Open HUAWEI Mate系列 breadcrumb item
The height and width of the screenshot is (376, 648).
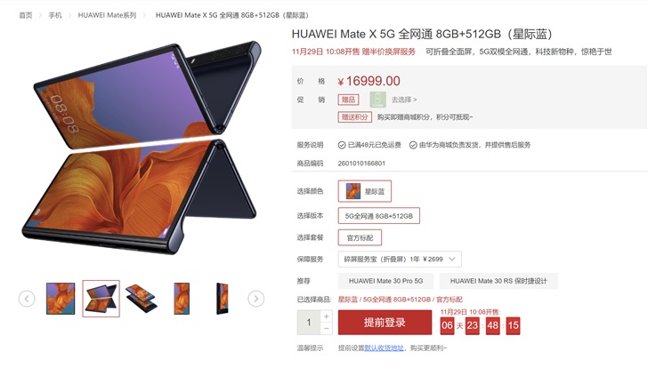coord(107,15)
